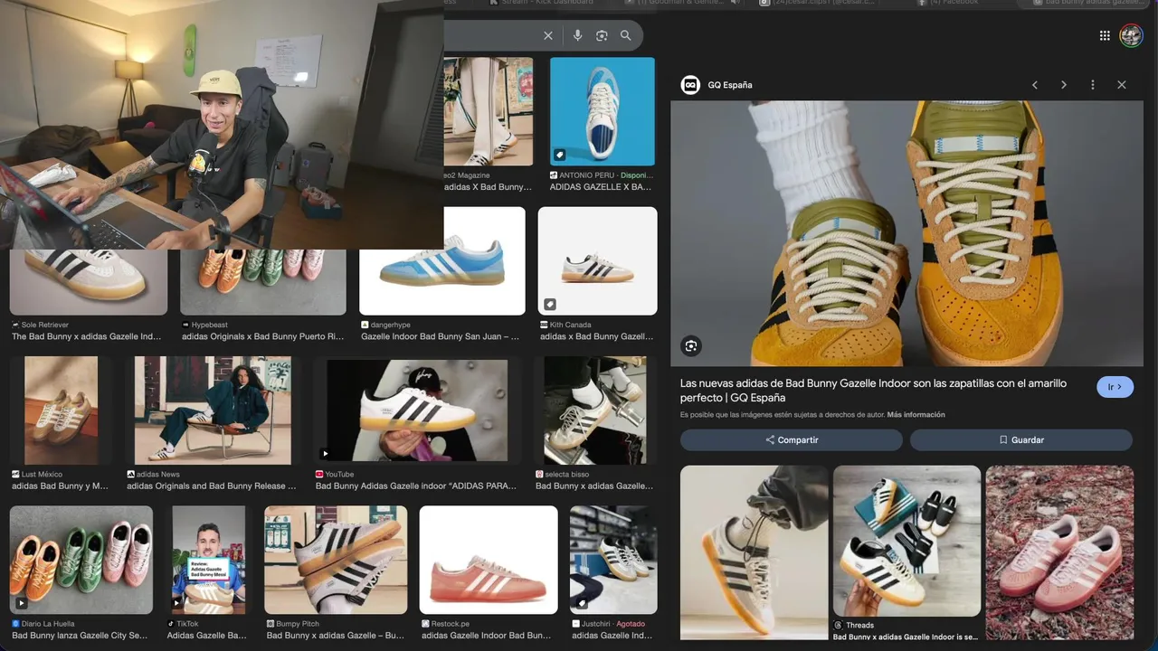Click the Bumpy Pitch source favicon
1158x651 pixels.
tap(270, 624)
